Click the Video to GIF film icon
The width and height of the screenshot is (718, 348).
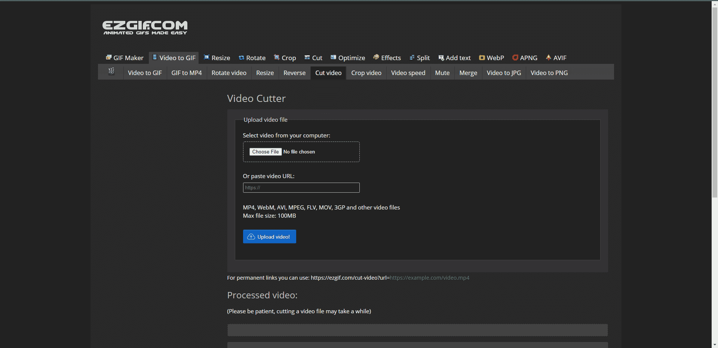(155, 57)
